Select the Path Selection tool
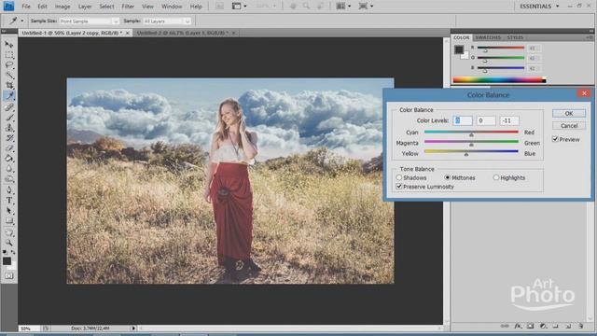Image resolution: width=597 pixels, height=336 pixels. (x=9, y=211)
